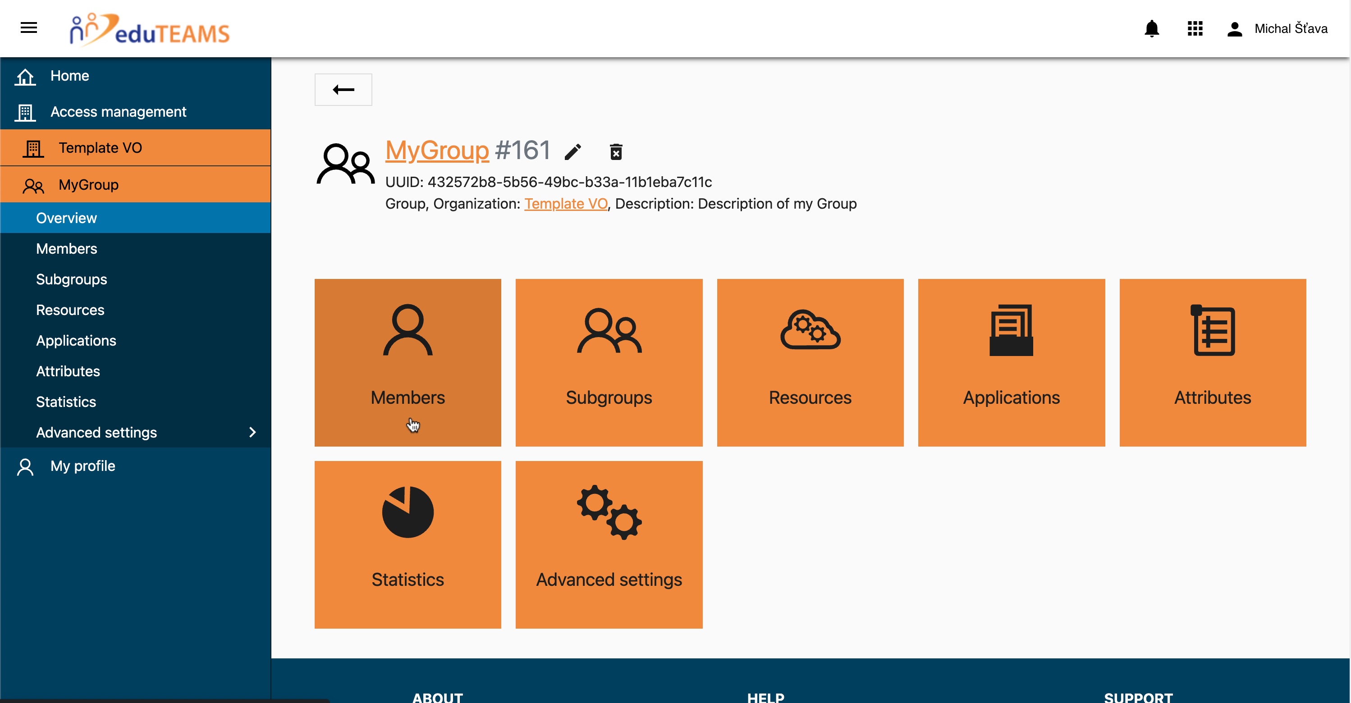Image resolution: width=1351 pixels, height=703 pixels.
Task: Open notifications bell
Action: point(1151,28)
